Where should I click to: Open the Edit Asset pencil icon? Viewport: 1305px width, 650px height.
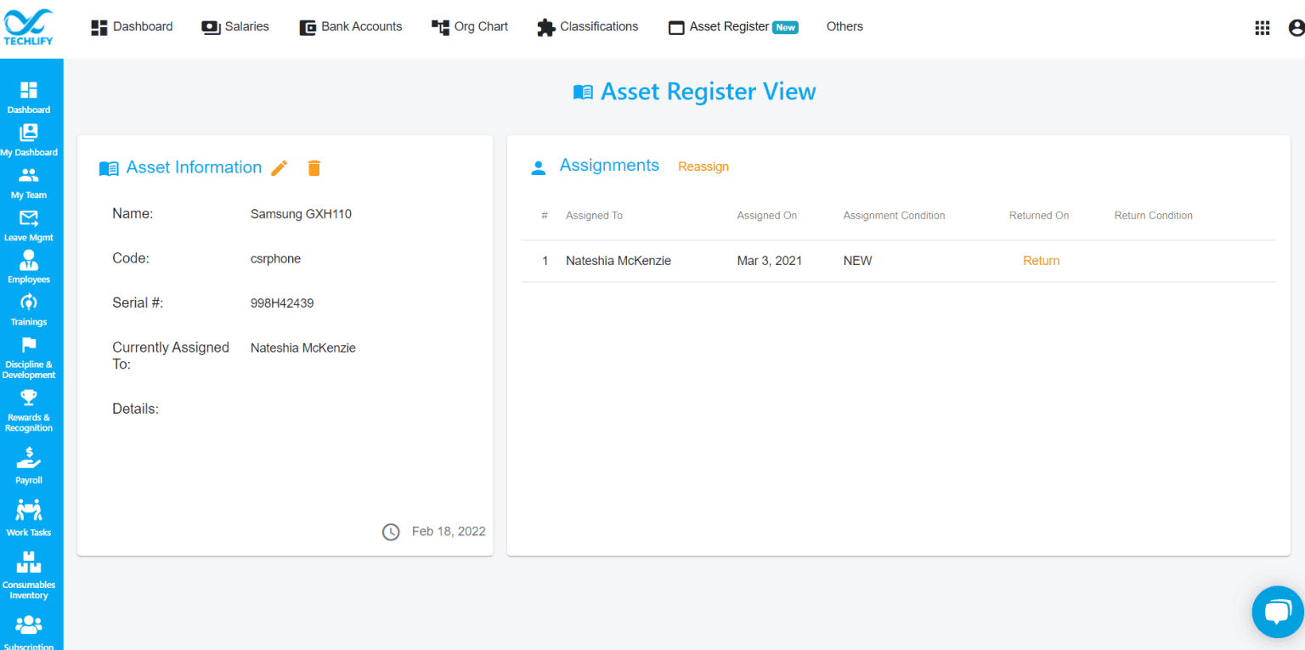[x=279, y=167]
